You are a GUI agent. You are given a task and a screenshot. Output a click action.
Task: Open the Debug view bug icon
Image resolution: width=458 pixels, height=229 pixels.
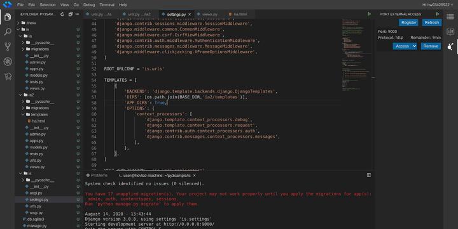[8, 62]
